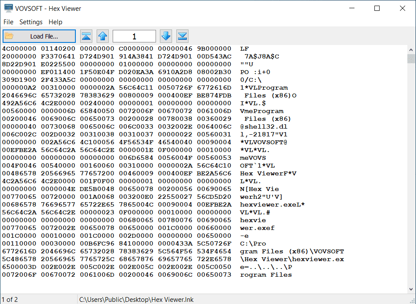Close the Hex Viewer window
Screen dimensions: 416x304
click(403, 8)
